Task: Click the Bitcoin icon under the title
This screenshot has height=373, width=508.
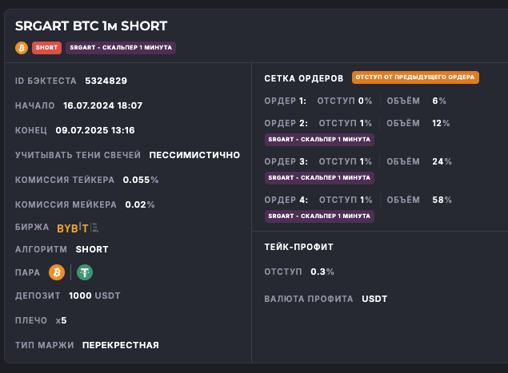Action: click(x=22, y=48)
